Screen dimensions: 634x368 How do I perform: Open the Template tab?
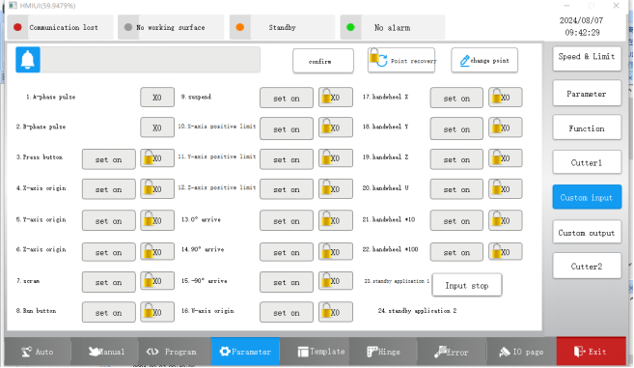[315, 352]
